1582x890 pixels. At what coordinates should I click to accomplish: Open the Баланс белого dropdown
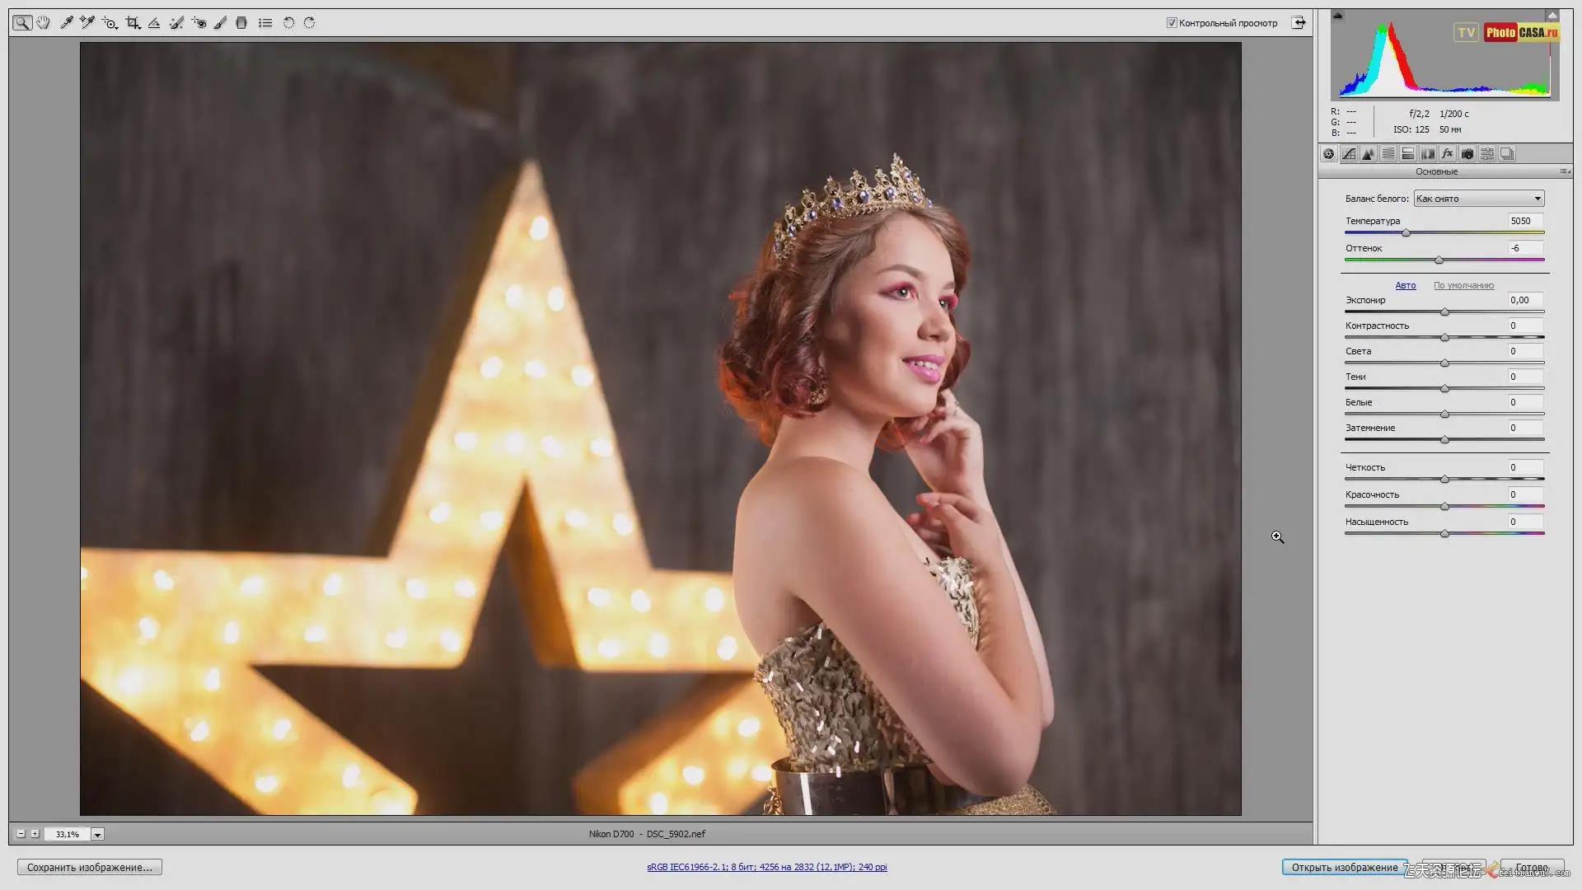(x=1478, y=199)
